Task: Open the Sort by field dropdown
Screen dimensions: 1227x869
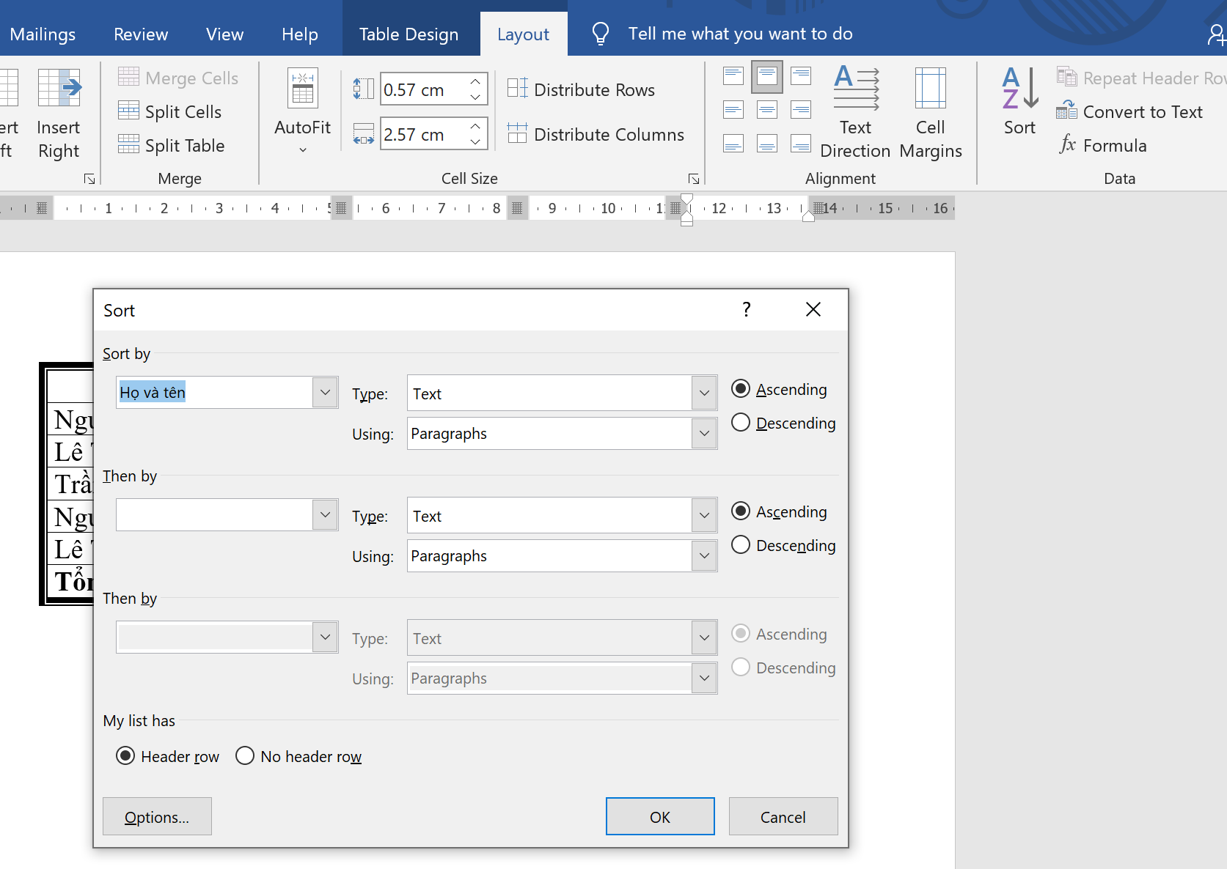Action: [x=325, y=393]
